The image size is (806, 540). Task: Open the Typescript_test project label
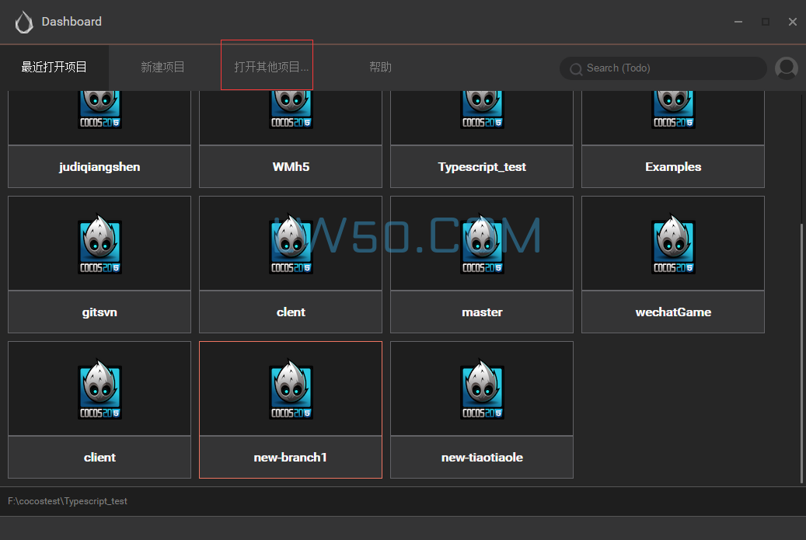[482, 167]
